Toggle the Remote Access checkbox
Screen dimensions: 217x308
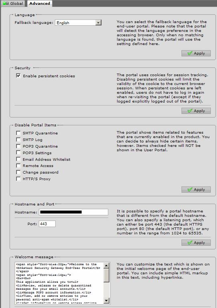(18, 166)
